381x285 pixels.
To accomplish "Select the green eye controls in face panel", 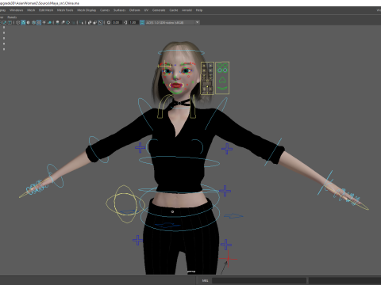I will (x=222, y=70).
